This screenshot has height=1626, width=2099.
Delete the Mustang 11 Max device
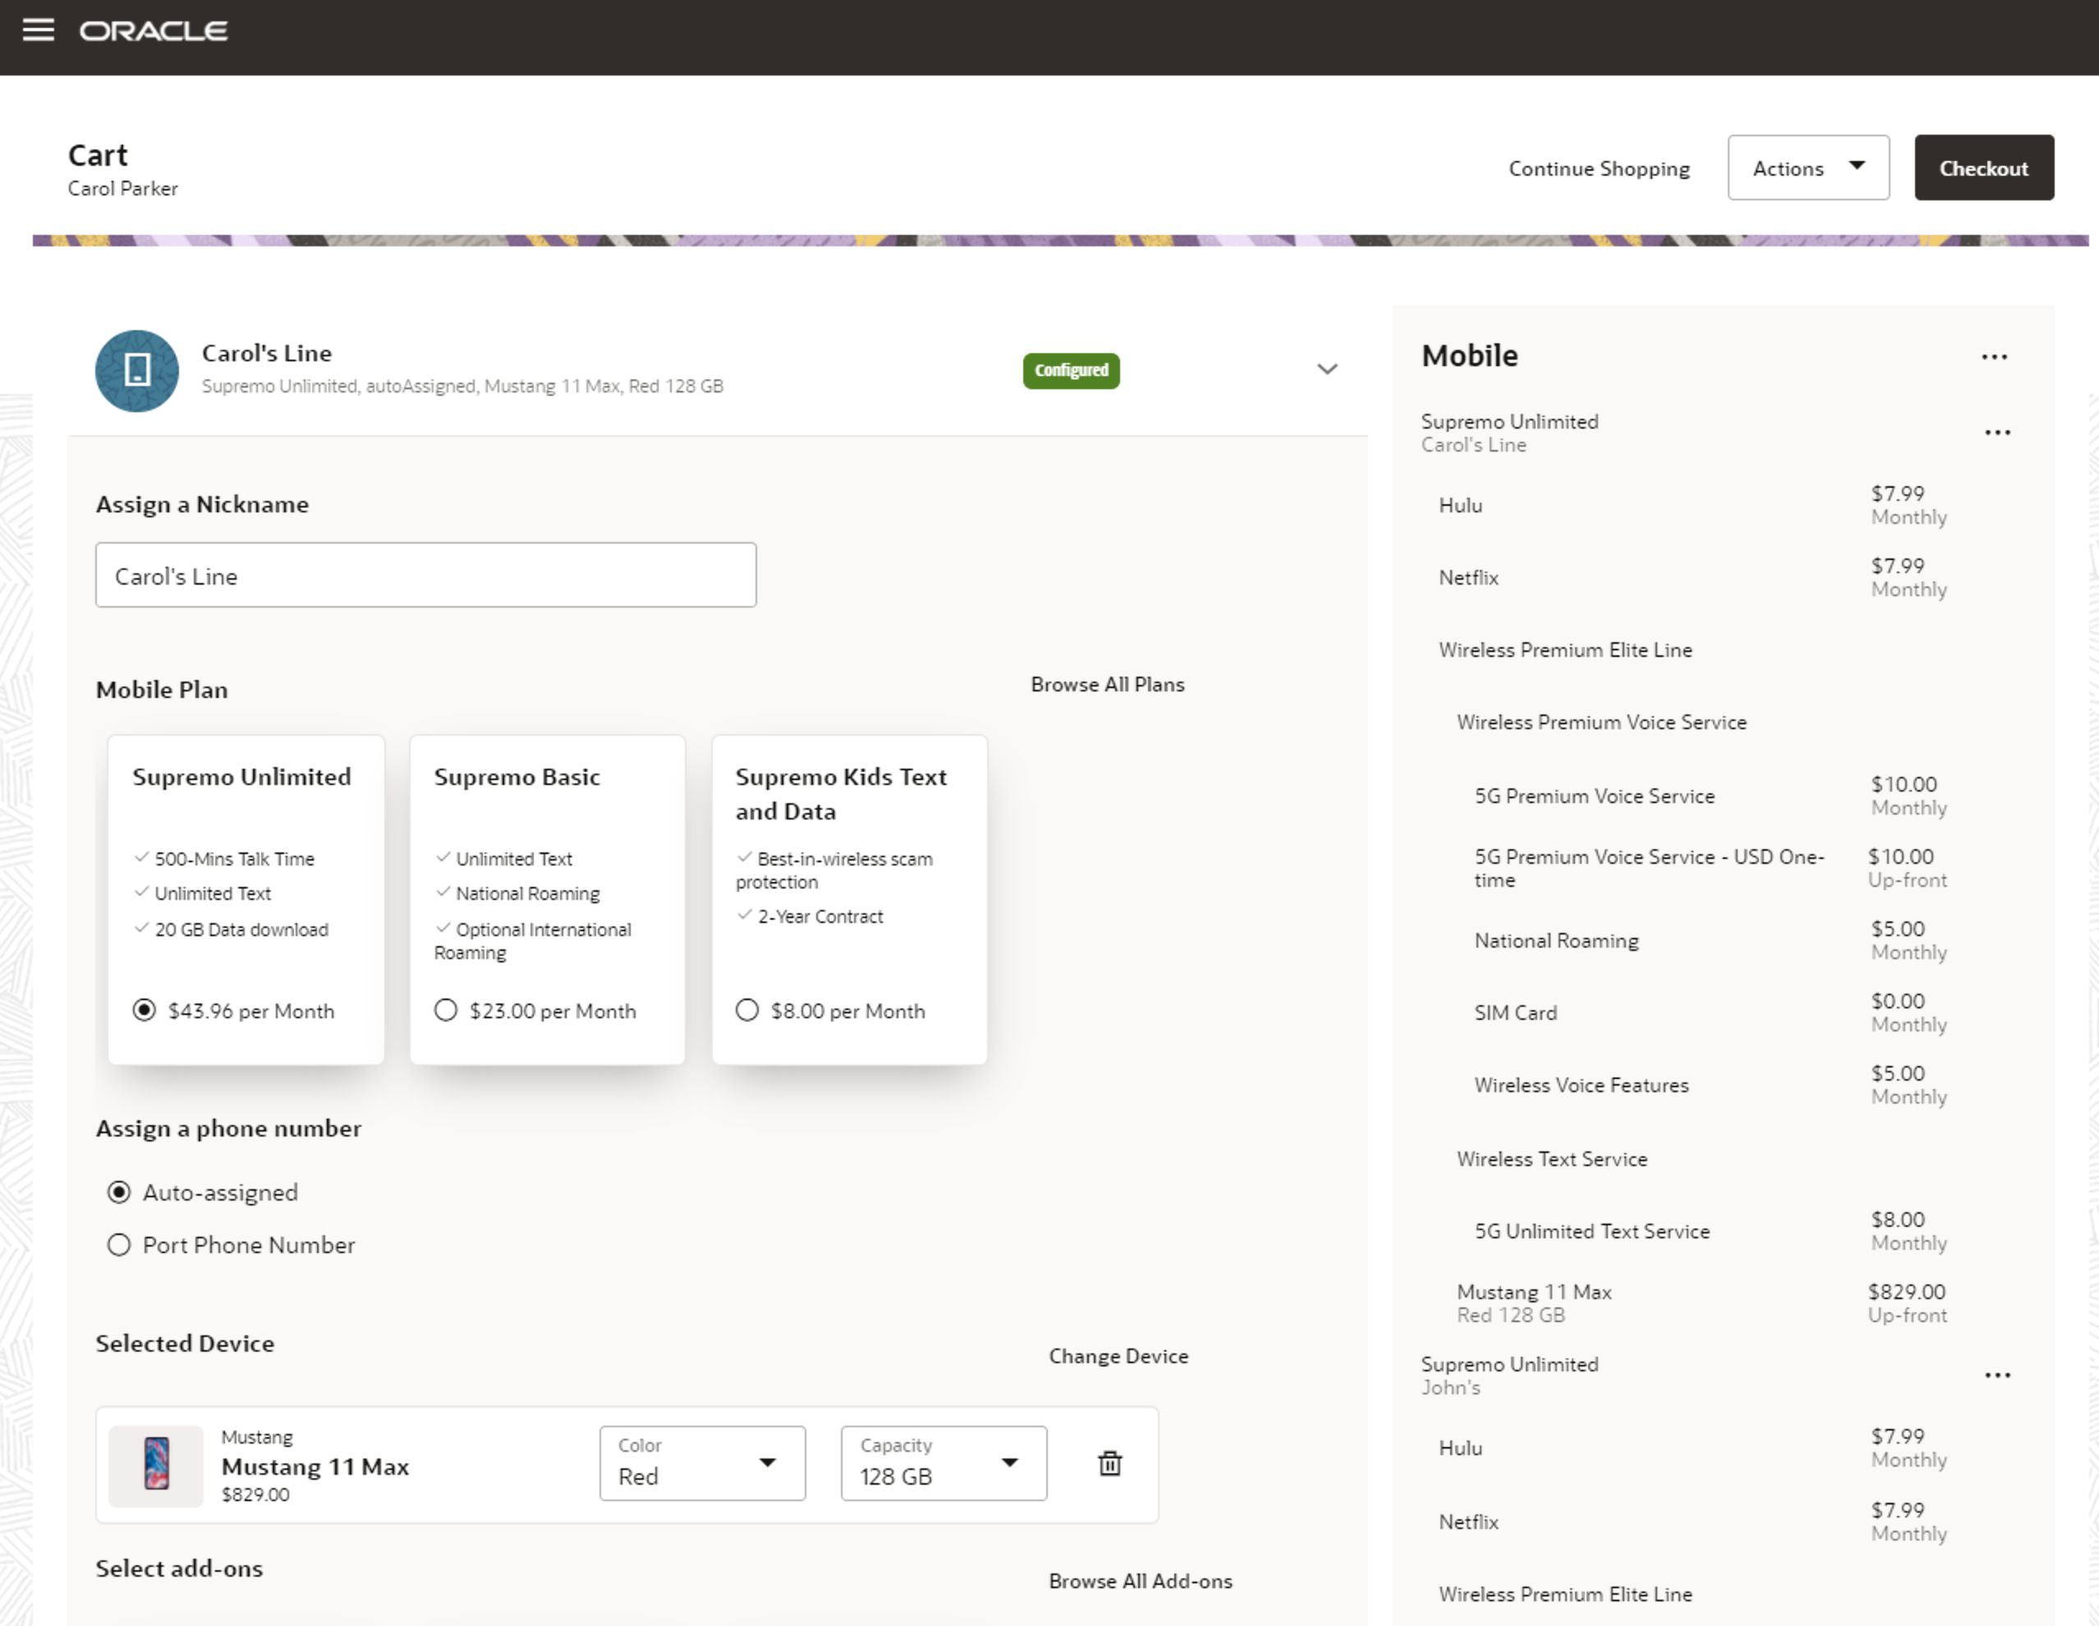pos(1109,1463)
